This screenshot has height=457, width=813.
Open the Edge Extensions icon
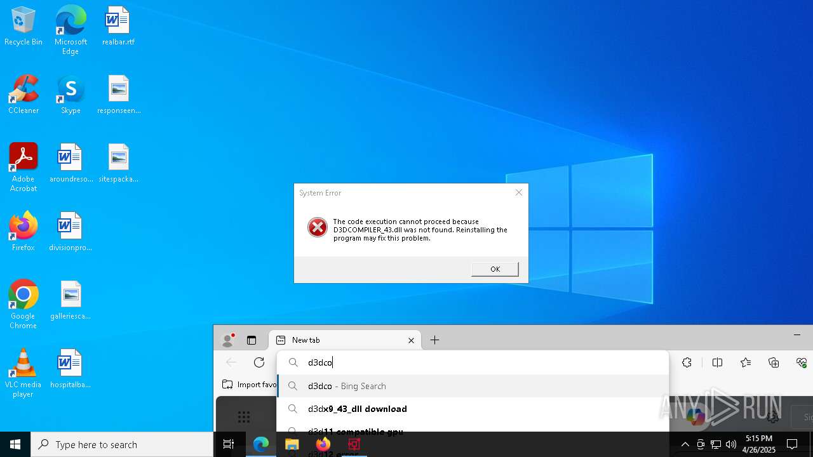click(687, 362)
